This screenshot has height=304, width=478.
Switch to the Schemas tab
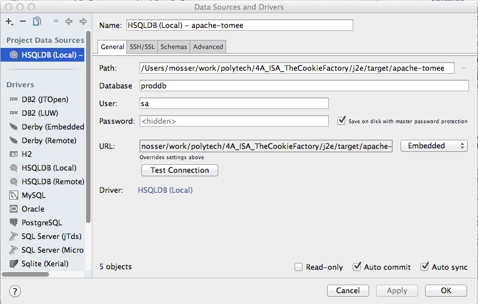click(x=174, y=47)
